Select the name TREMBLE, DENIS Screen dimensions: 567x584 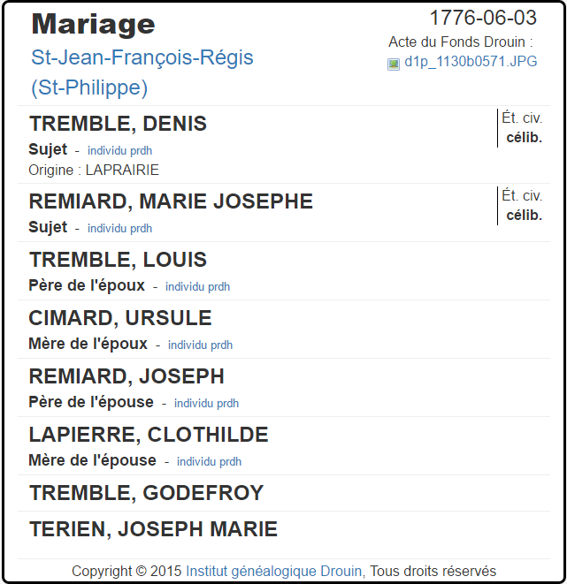(x=118, y=124)
